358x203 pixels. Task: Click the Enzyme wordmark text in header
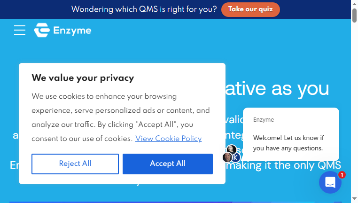click(72, 31)
